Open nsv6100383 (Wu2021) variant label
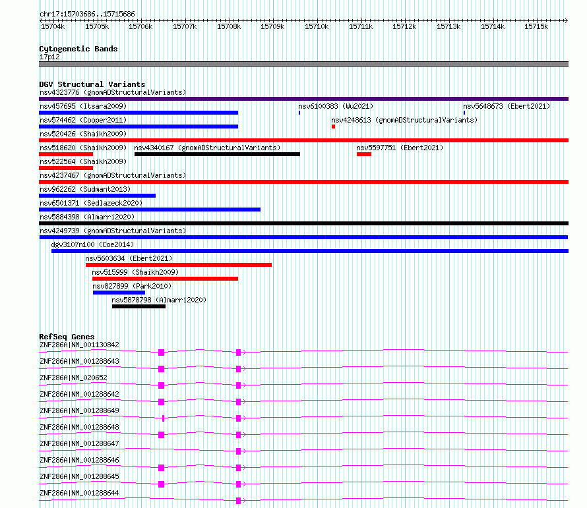587x508 pixels. 336,106
